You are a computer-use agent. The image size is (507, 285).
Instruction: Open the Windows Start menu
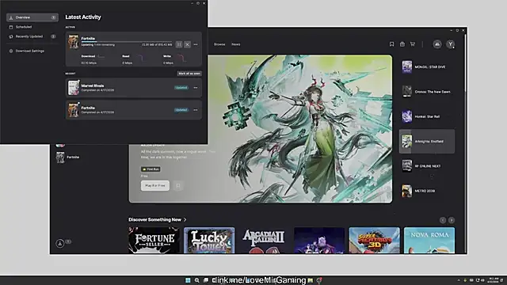[x=188, y=280]
